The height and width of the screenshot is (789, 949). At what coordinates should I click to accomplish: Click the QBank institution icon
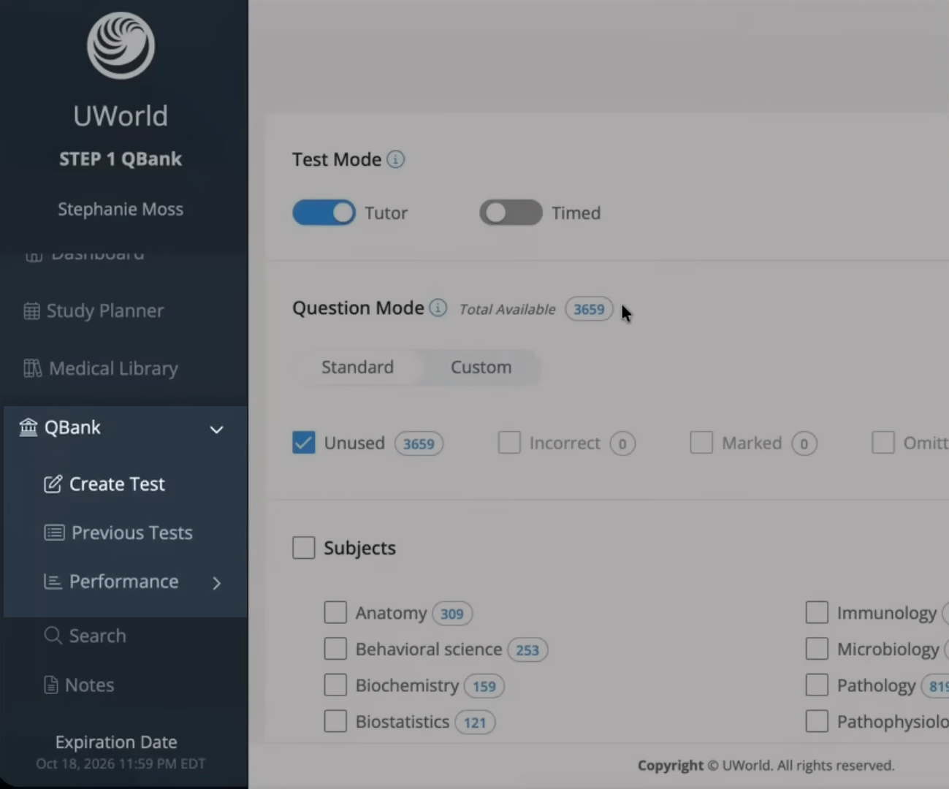(28, 427)
